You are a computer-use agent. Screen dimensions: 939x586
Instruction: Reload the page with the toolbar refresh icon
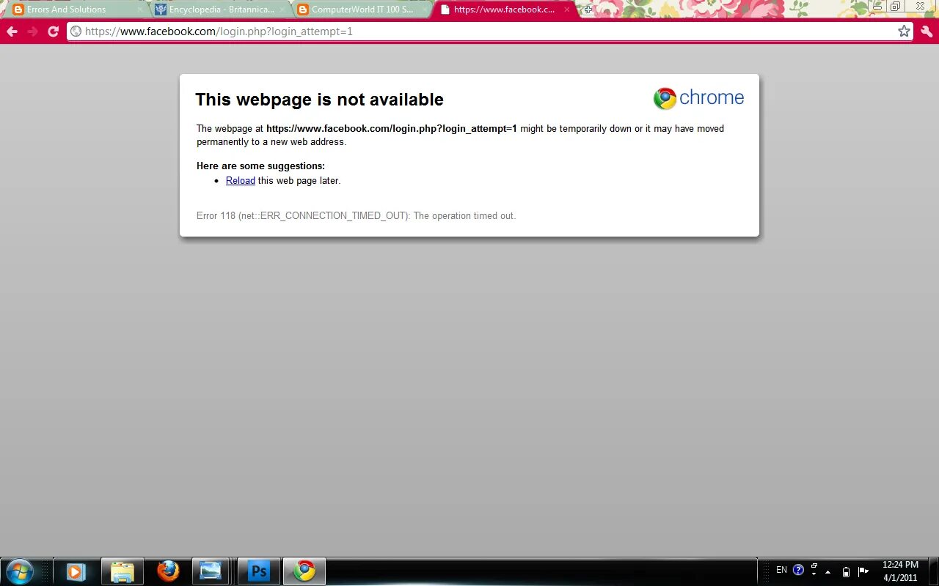[53, 31]
